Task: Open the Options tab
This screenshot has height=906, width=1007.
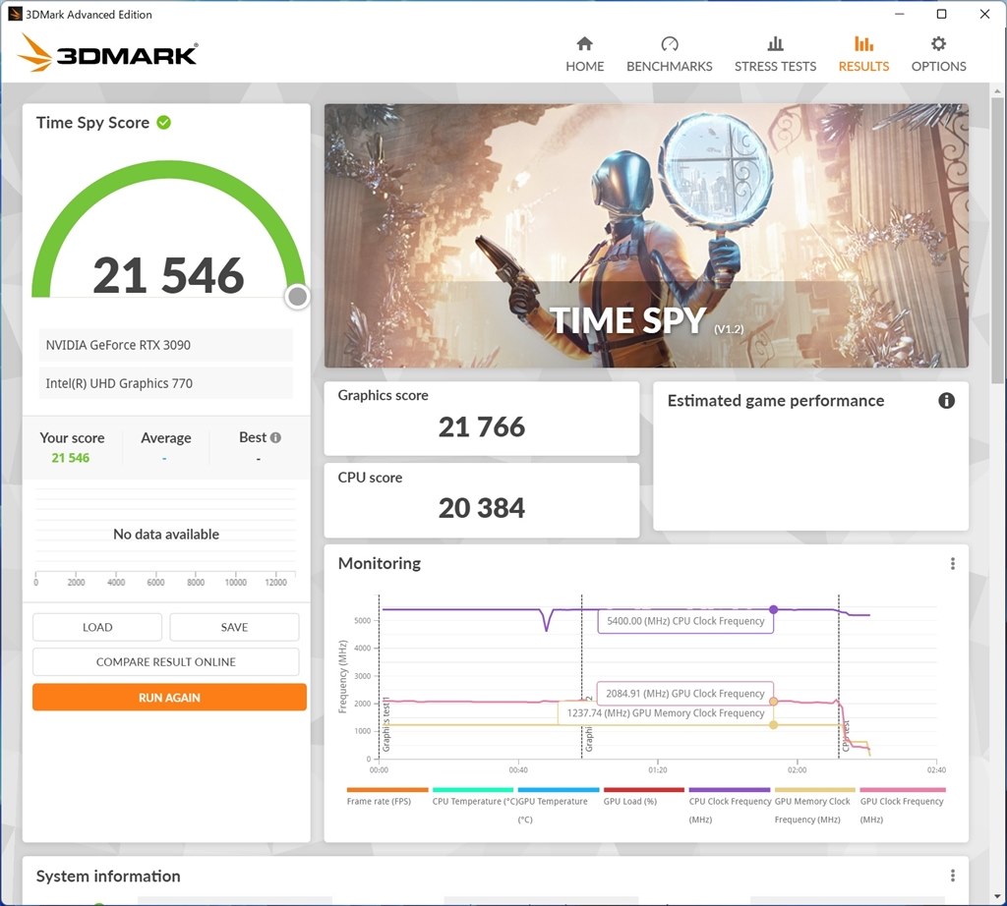Action: click(938, 55)
